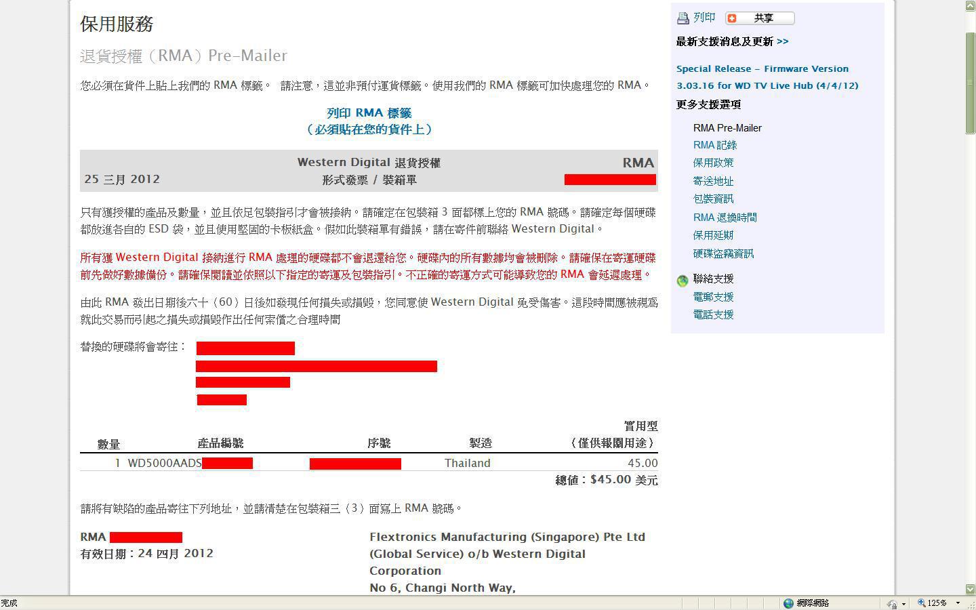Screen dimensions: 976x610
Task: Click the 保用服務 page heading
Action: [x=117, y=24]
